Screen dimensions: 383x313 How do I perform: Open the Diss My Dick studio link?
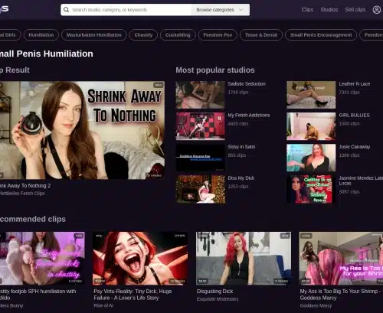click(x=241, y=178)
